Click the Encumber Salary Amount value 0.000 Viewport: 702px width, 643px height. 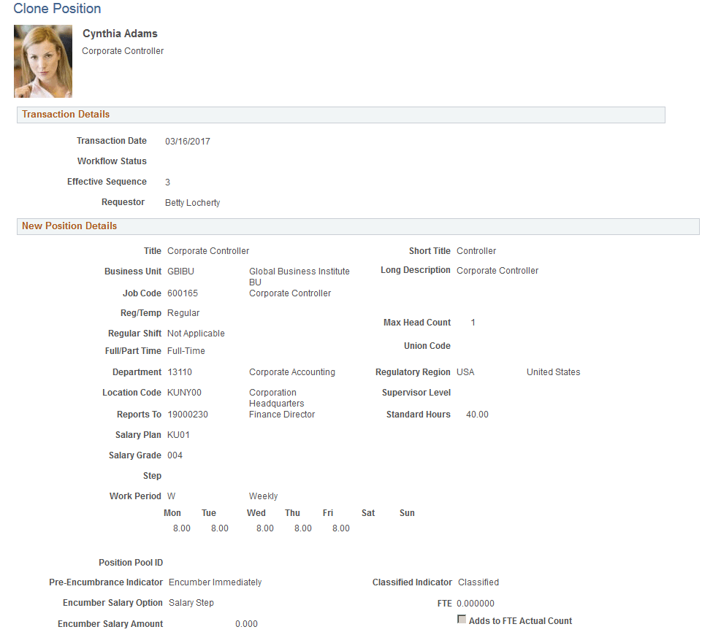coord(247,623)
